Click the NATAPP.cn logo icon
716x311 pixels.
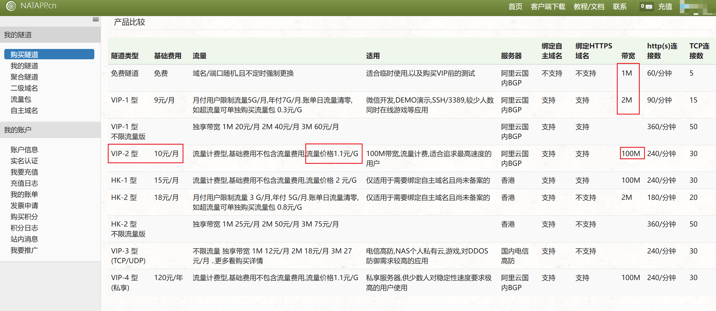pos(11,6)
